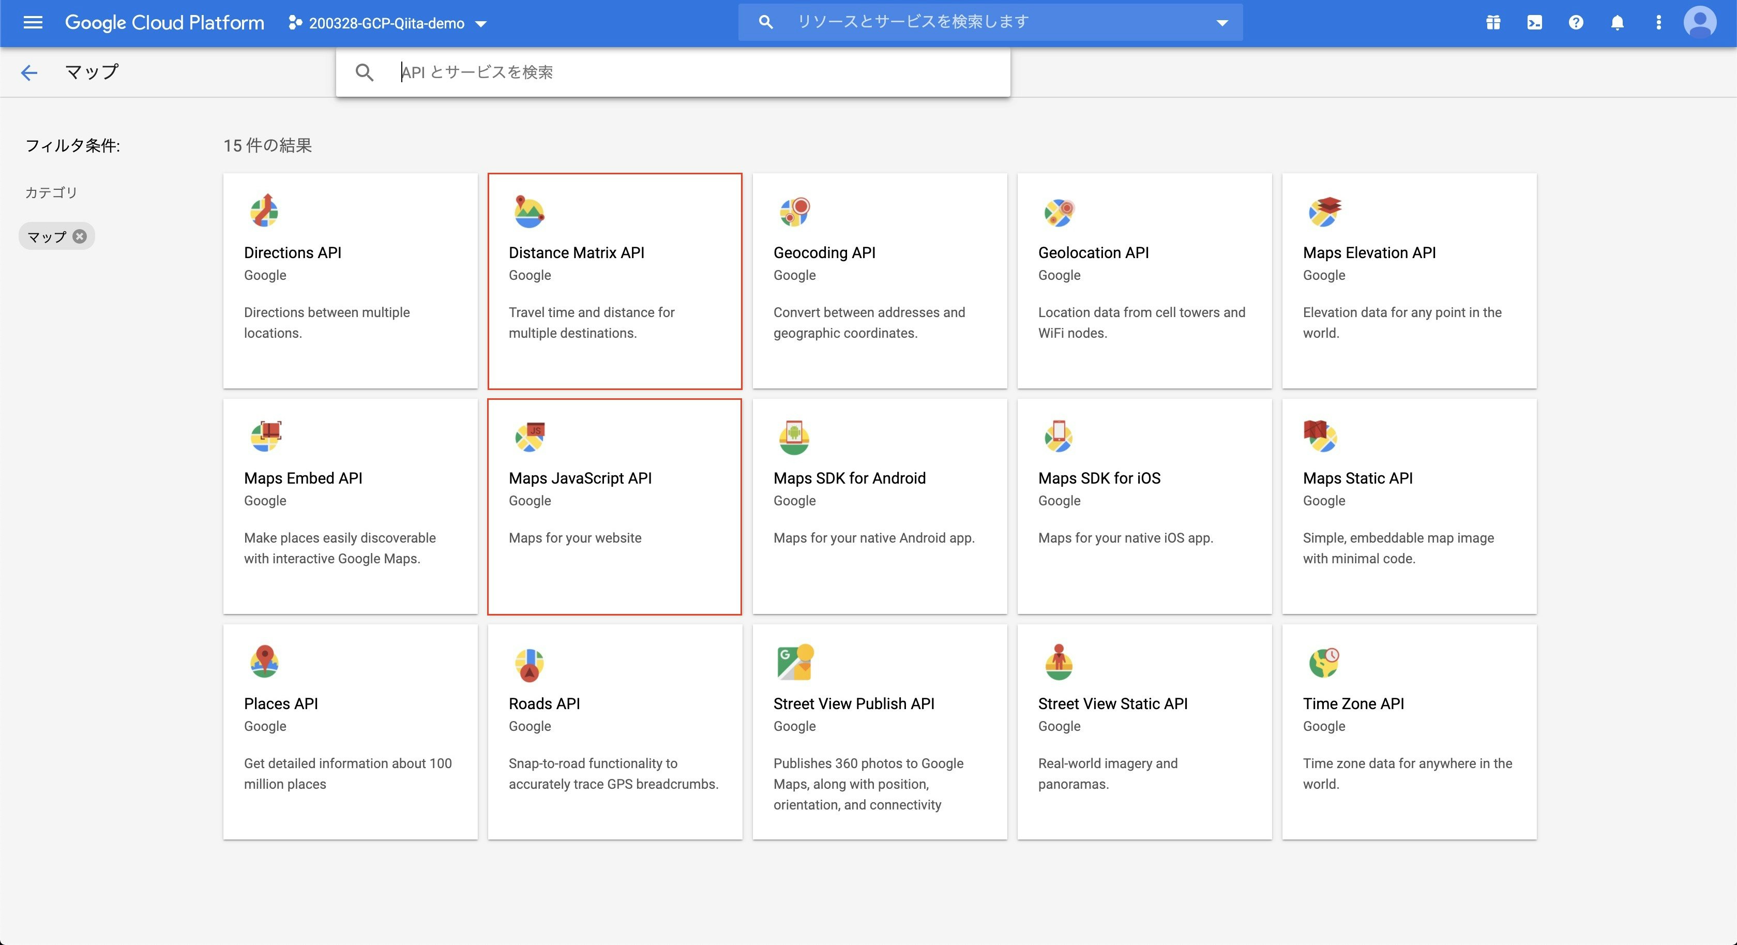Open the Distance Matrix API title
The height and width of the screenshot is (945, 1737).
point(576,252)
